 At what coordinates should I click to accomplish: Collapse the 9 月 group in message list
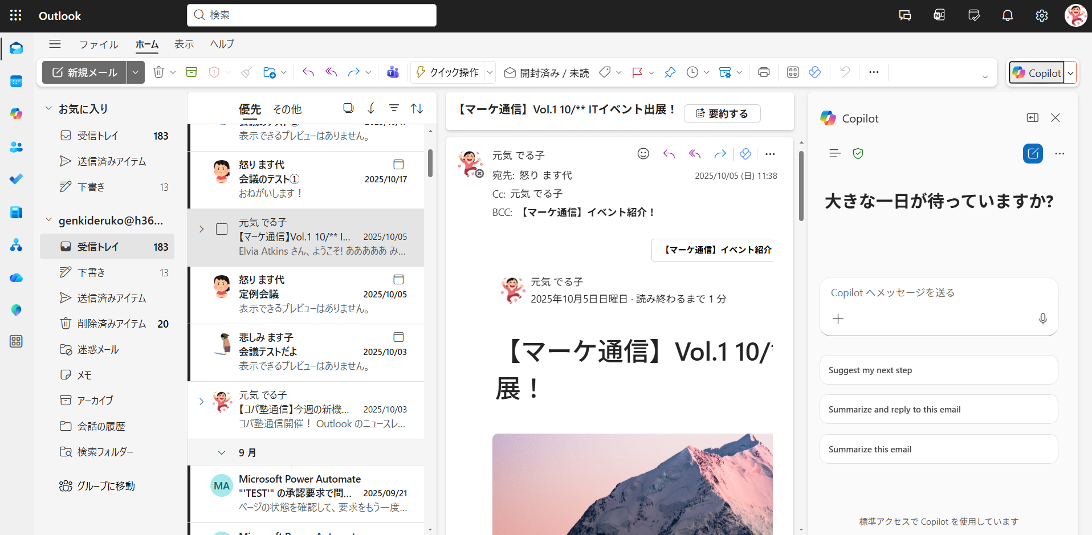click(x=222, y=453)
